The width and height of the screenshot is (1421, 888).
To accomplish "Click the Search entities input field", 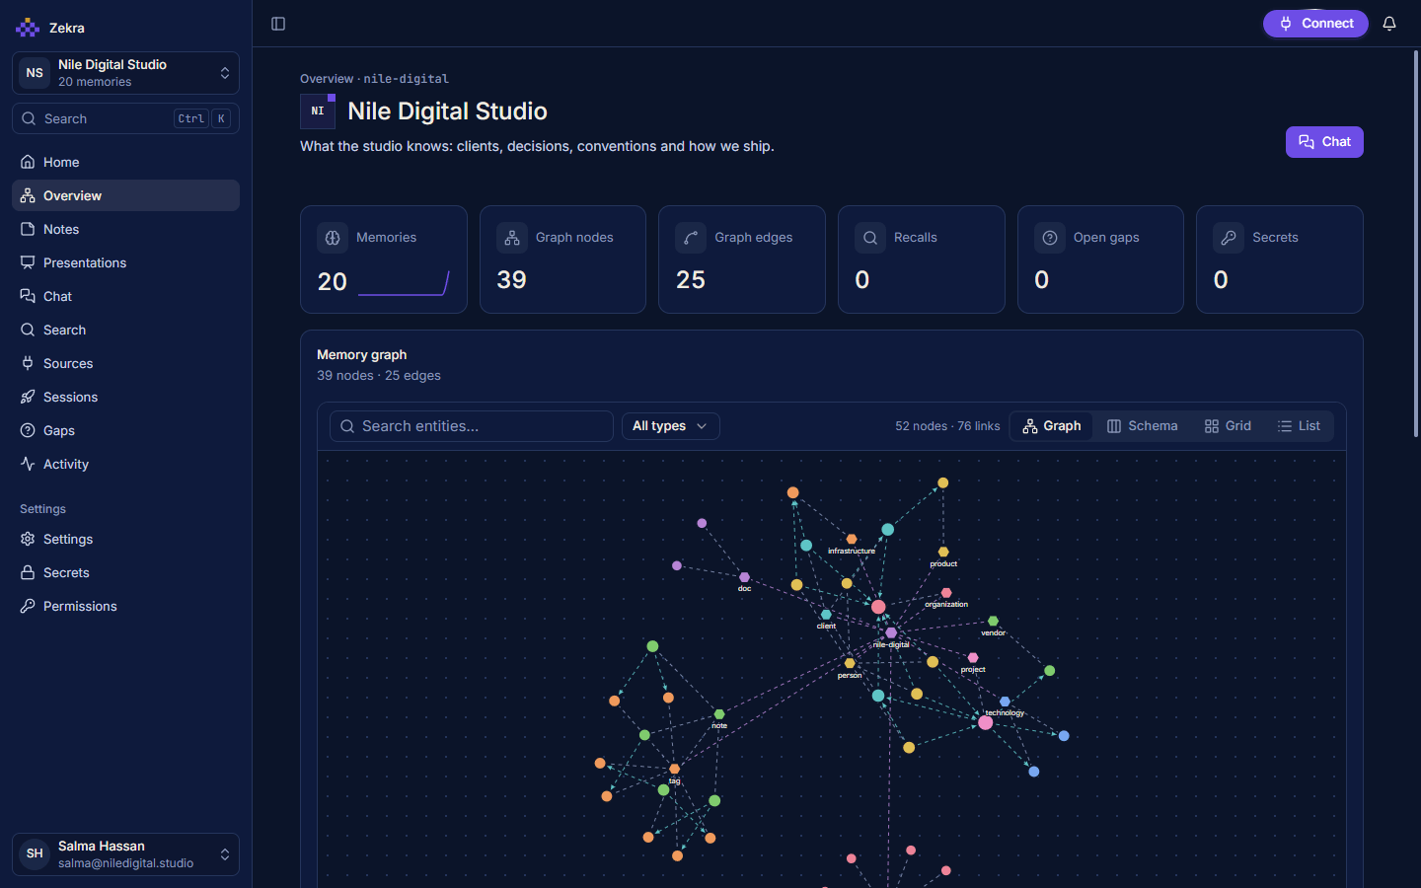I will pyautogui.click(x=472, y=426).
